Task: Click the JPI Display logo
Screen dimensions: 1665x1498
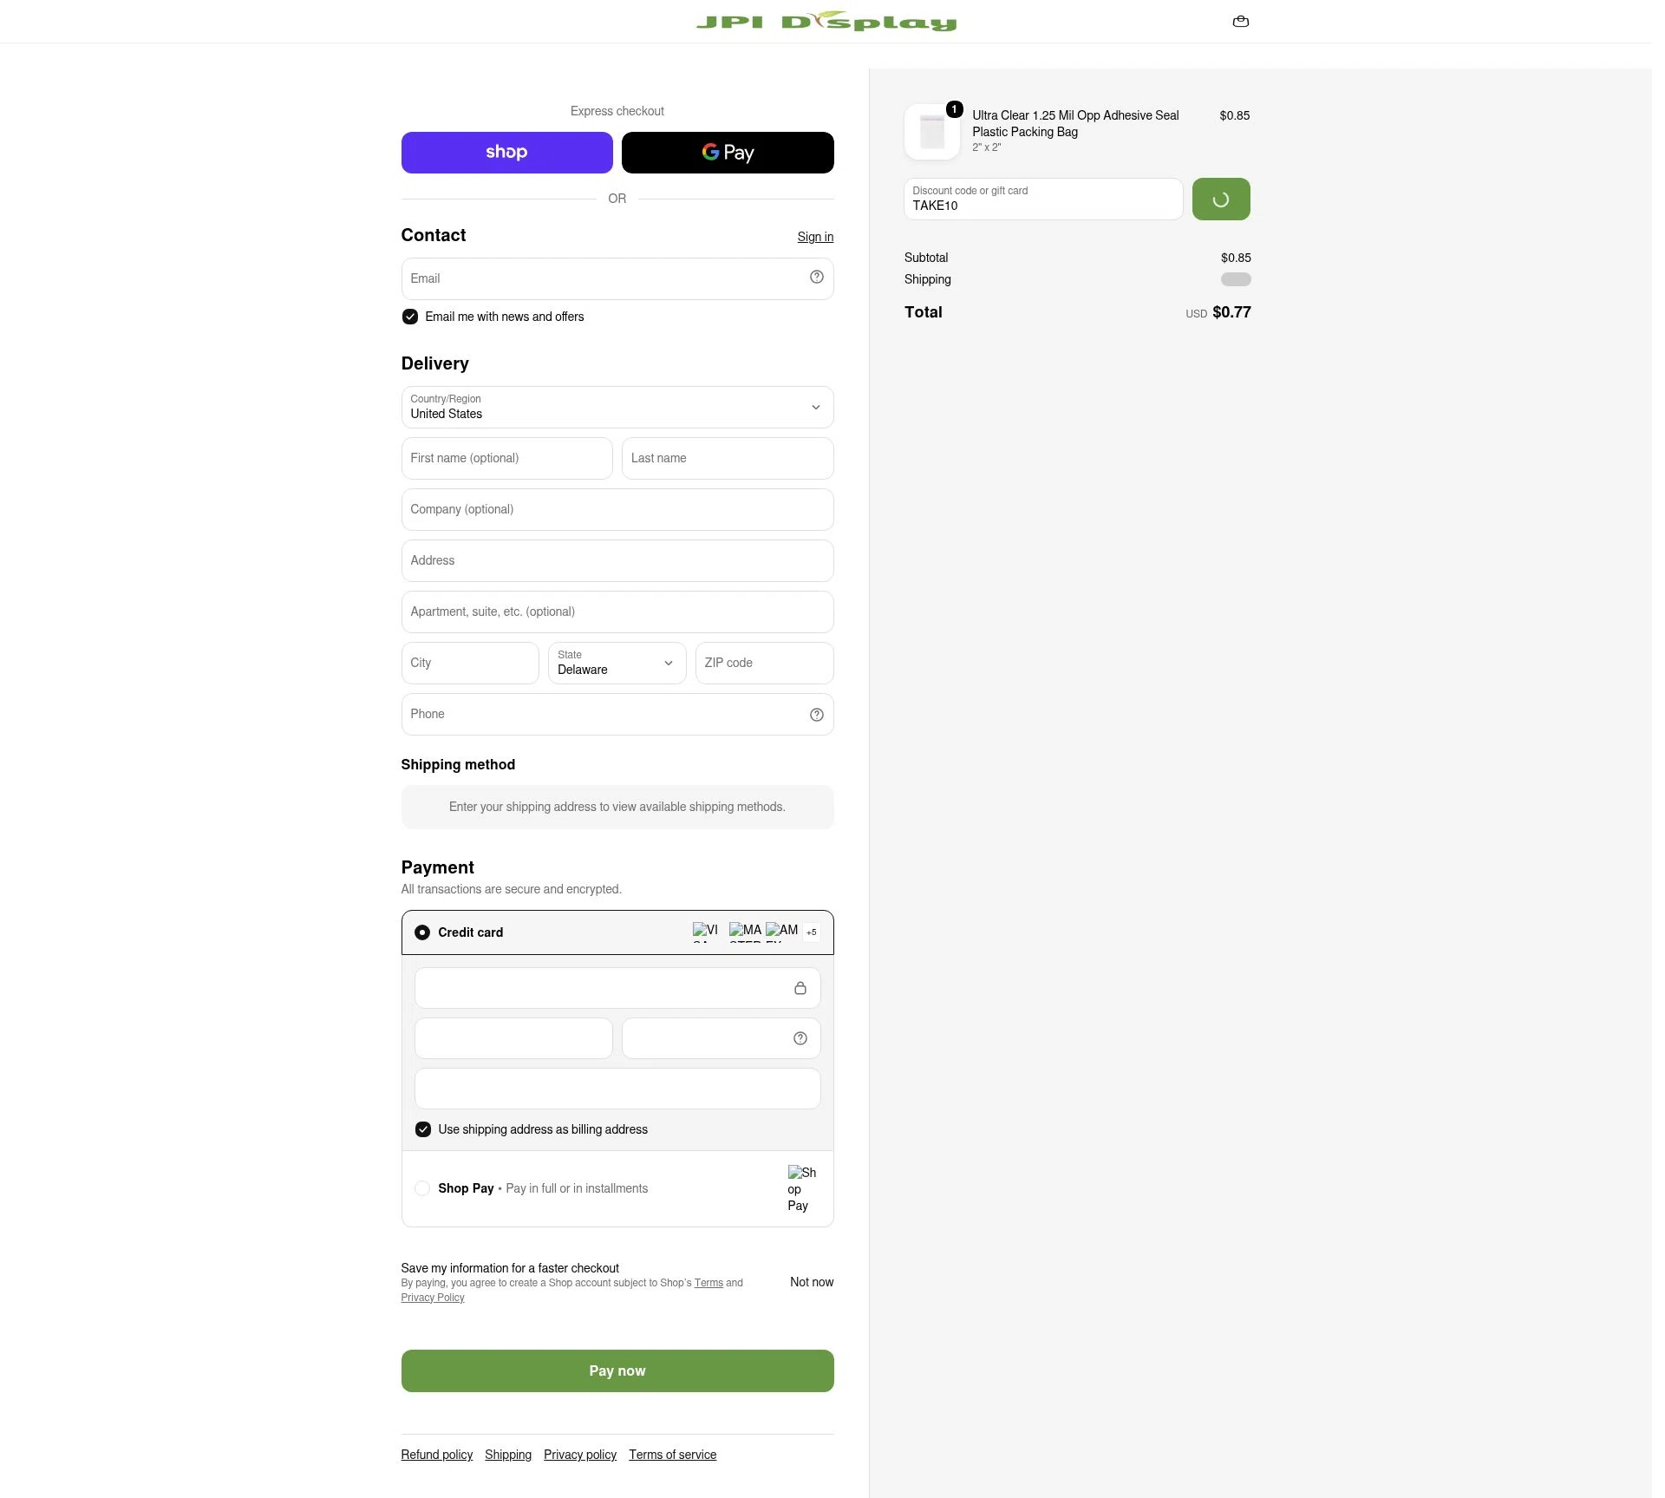Action: click(826, 21)
